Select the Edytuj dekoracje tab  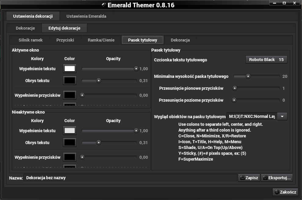(x=64, y=28)
